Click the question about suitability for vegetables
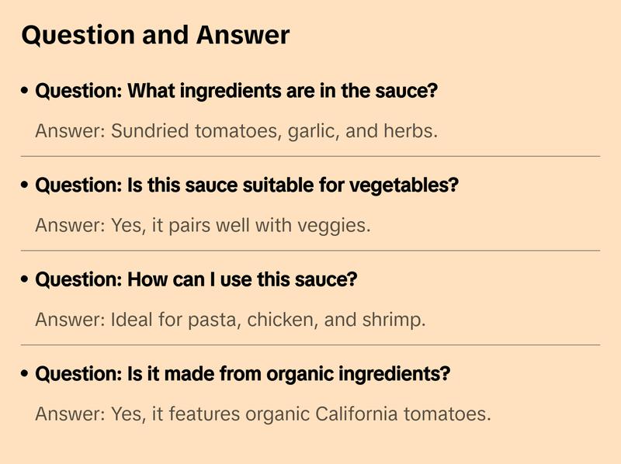This screenshot has width=621, height=464. 247,185
